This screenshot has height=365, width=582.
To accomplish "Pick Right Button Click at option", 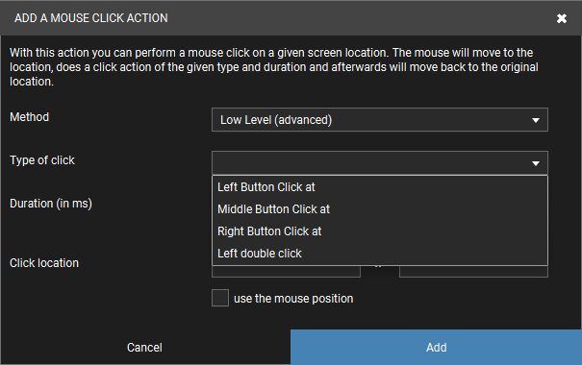I will click(x=380, y=231).
